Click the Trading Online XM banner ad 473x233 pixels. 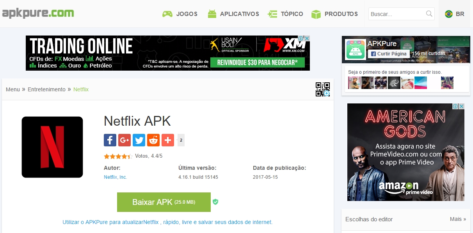click(x=168, y=53)
